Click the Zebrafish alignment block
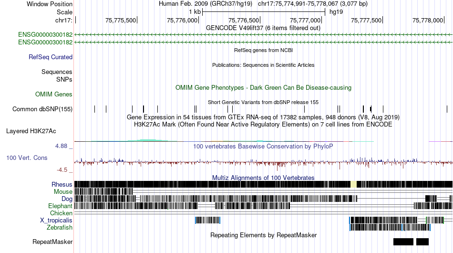Viewport: 453px width, 253px height. 390,228
